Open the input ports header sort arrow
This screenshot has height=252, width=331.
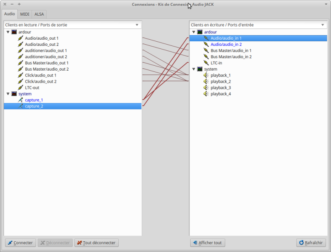[323, 25]
